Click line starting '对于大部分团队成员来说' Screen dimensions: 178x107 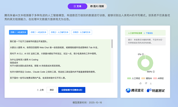36,66
